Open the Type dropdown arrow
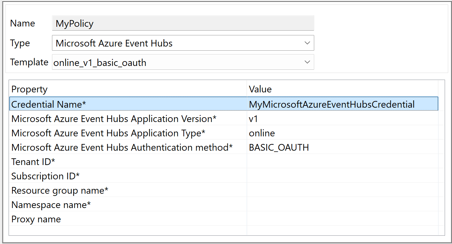452x244 pixels. click(307, 43)
